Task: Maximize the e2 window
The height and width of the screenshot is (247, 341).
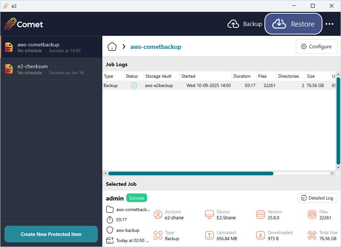Action: (313, 6)
